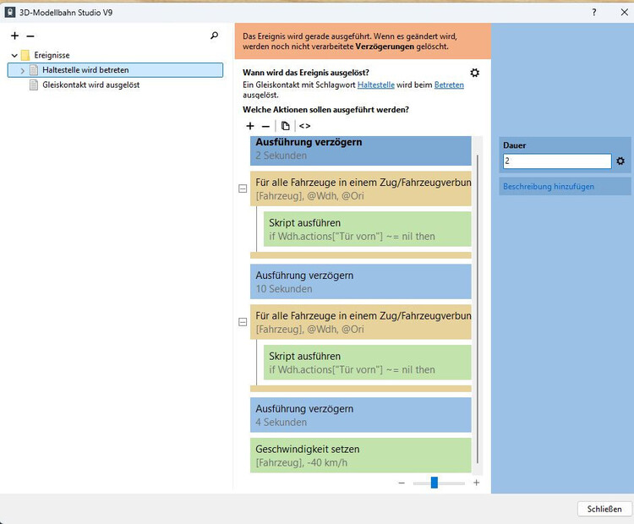Switch to script view with <> icon
634x524 pixels.
point(305,126)
